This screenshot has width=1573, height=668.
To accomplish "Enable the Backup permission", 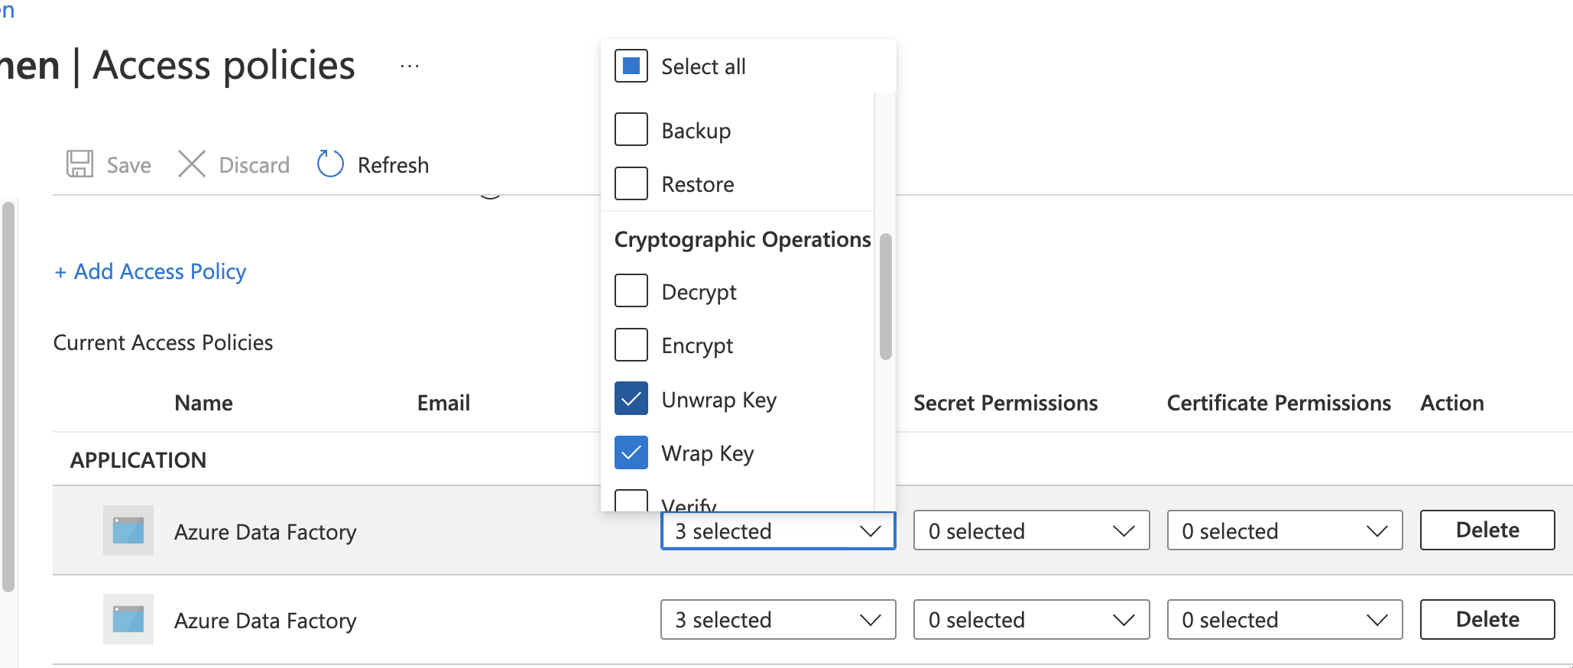I will pyautogui.click(x=631, y=129).
